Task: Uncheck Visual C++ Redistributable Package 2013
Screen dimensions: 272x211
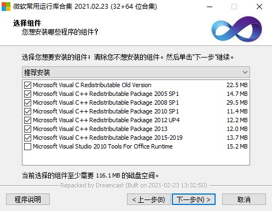Action: point(27,129)
